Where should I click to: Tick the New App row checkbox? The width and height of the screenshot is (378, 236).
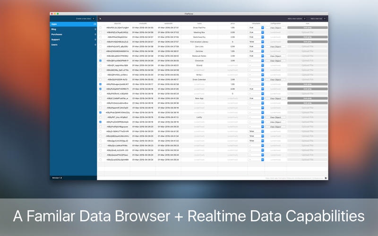(x=100, y=98)
